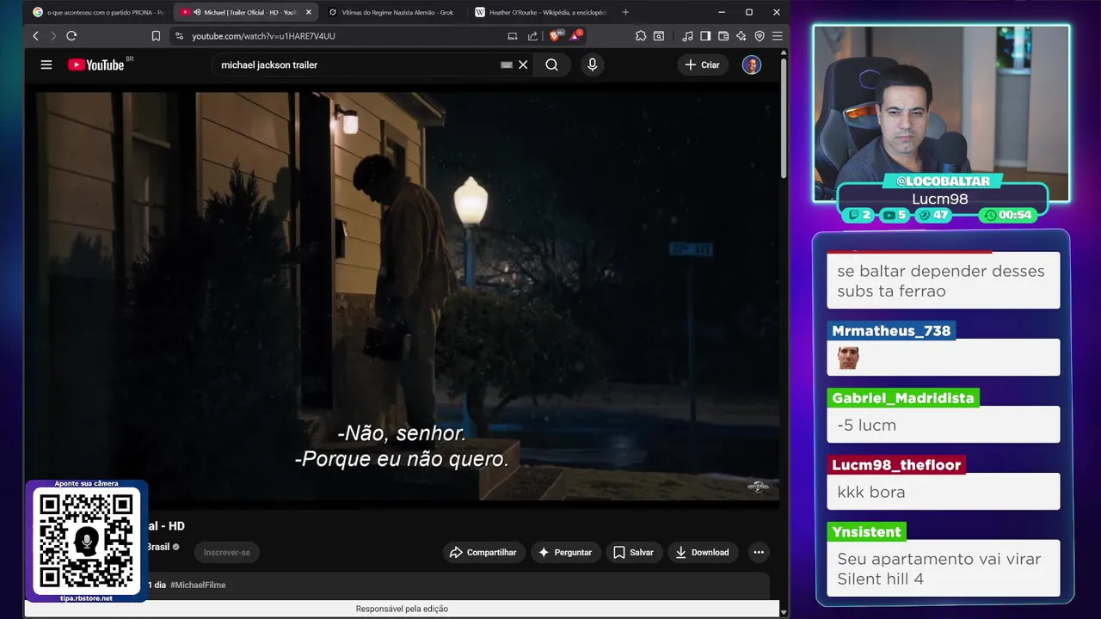Screen dimensions: 1101x619
Task: Open the extensions puzzle icon
Action: 641,36
